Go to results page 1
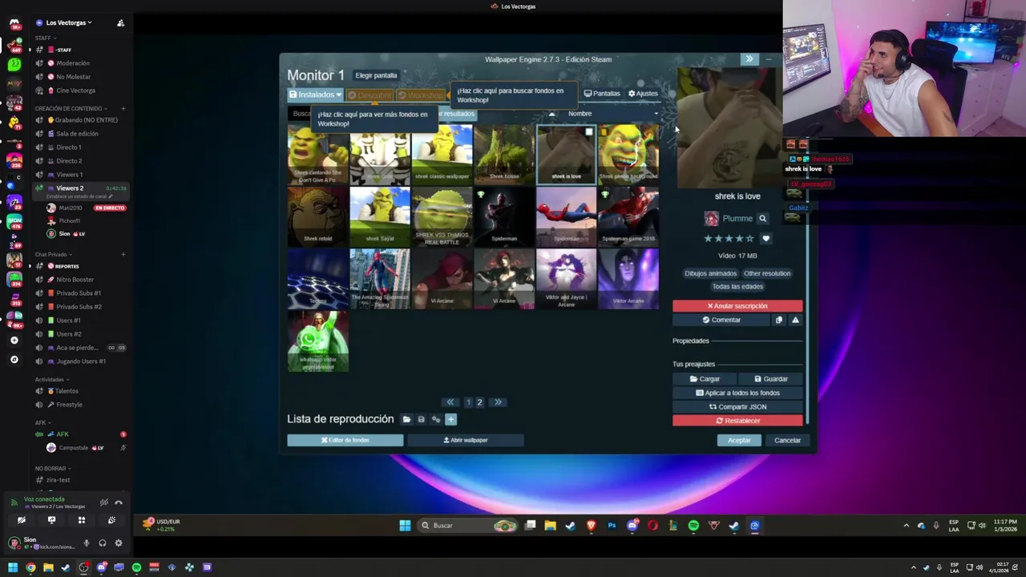This screenshot has width=1026, height=577. click(x=468, y=402)
